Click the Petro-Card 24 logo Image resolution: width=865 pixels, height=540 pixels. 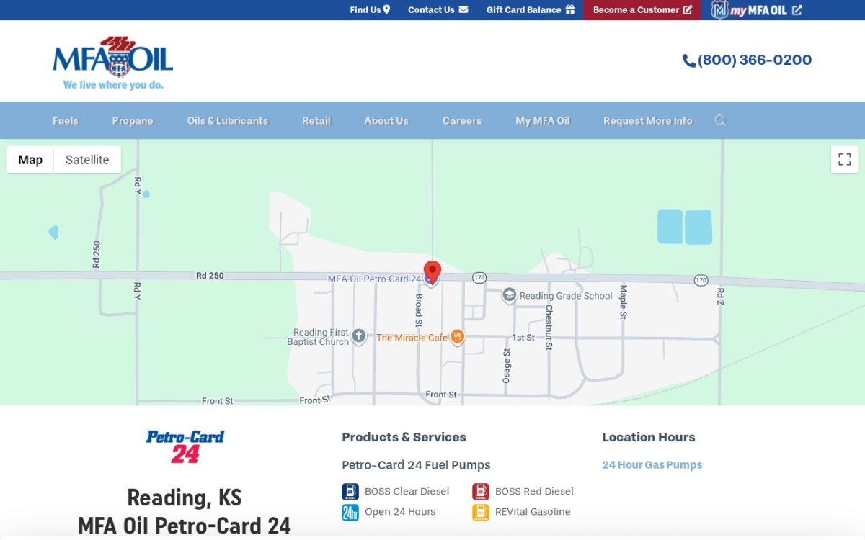point(185,446)
